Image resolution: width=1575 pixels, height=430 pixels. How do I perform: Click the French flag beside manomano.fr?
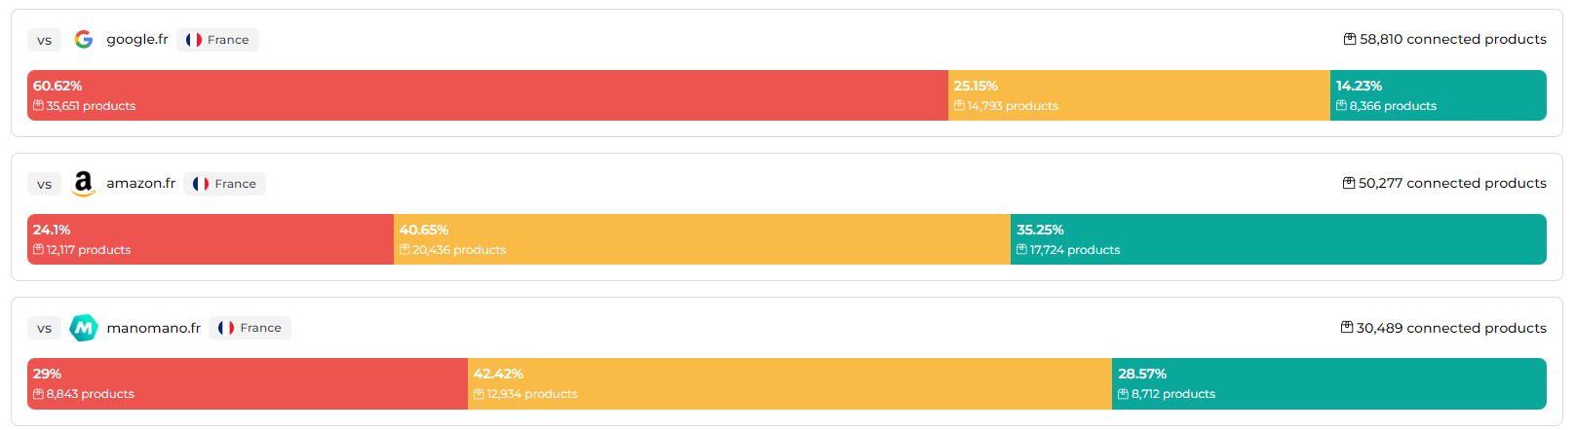(x=226, y=328)
